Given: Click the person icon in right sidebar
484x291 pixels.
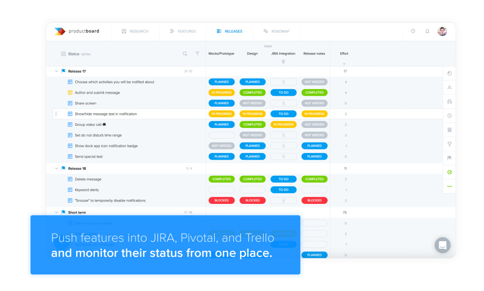Looking at the screenshot, I should click(x=449, y=88).
